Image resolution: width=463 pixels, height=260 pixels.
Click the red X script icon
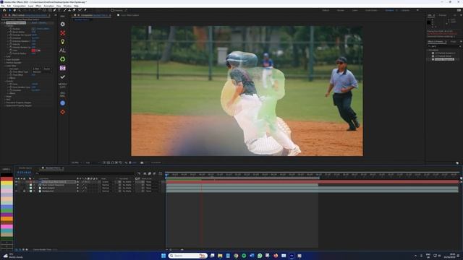pos(63,33)
